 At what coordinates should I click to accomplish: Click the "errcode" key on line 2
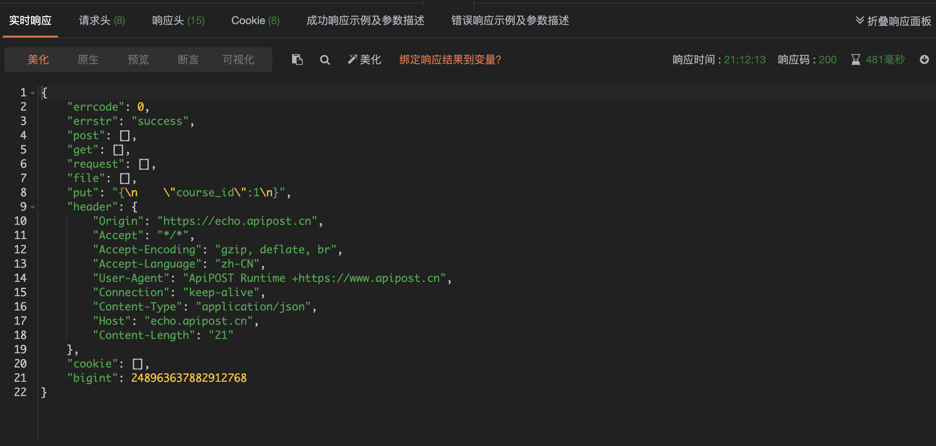(x=96, y=107)
